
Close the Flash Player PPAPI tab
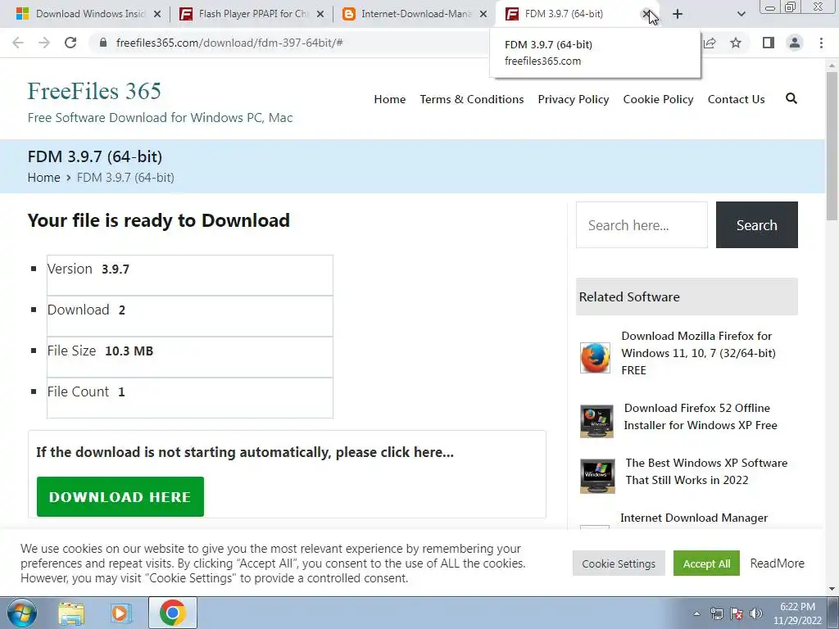point(320,14)
